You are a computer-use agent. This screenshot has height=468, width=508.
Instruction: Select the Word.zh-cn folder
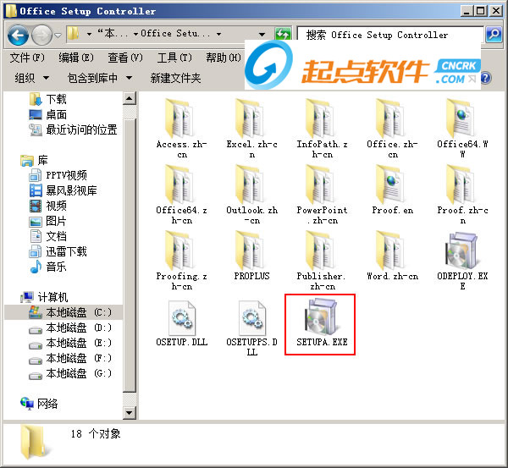(x=392, y=256)
